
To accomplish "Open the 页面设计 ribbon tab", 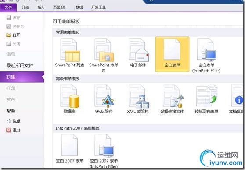I will [x=60, y=7].
